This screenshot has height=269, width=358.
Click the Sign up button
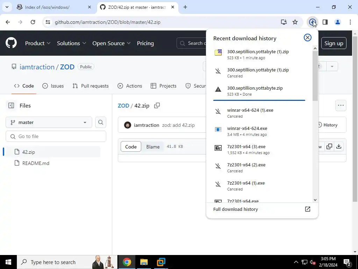[334, 43]
